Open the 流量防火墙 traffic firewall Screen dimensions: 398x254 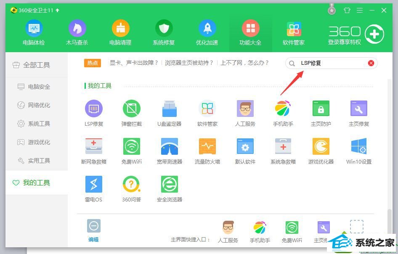tap(207, 146)
